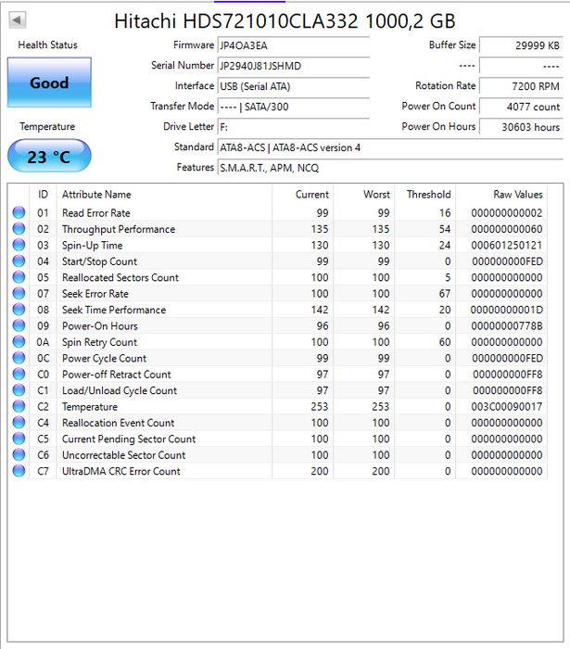Click the previous disk arrow button
Image resolution: width=570 pixels, height=649 pixels.
click(18, 19)
